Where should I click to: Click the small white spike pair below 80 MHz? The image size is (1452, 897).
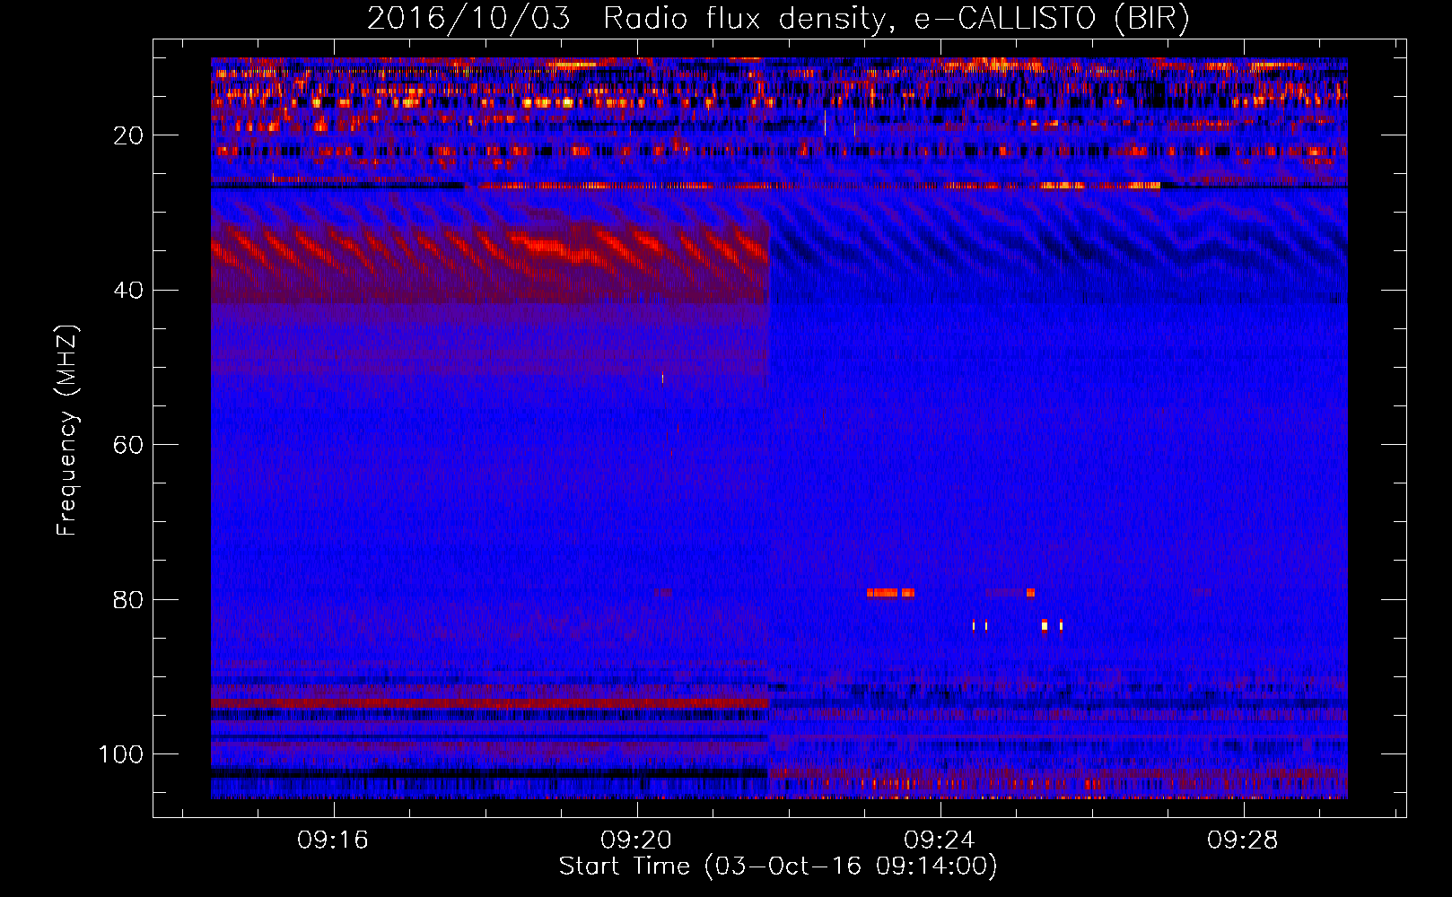click(979, 625)
